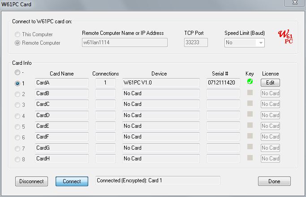Select the This Computer radio option

coord(17,34)
